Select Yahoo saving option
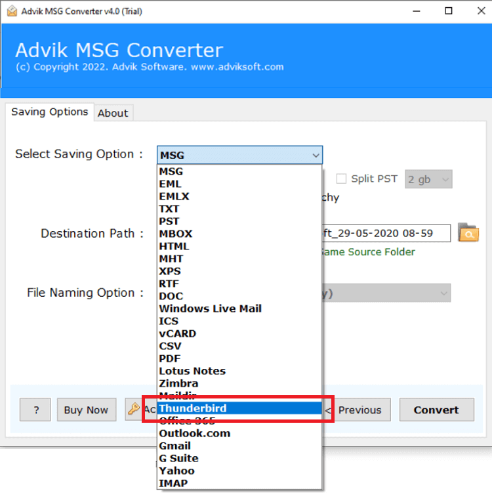Viewport: 492px width, 493px height. (239, 471)
